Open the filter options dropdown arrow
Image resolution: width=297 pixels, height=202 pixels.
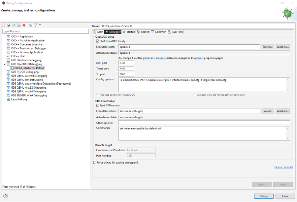pyautogui.click(x=40, y=25)
